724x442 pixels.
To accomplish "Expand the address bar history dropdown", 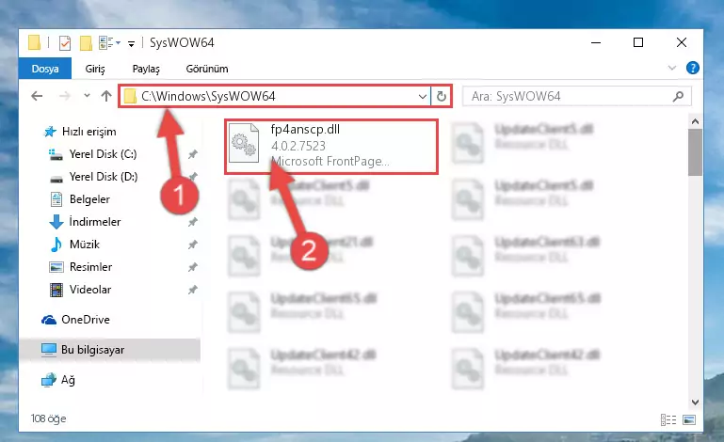I will (422, 97).
